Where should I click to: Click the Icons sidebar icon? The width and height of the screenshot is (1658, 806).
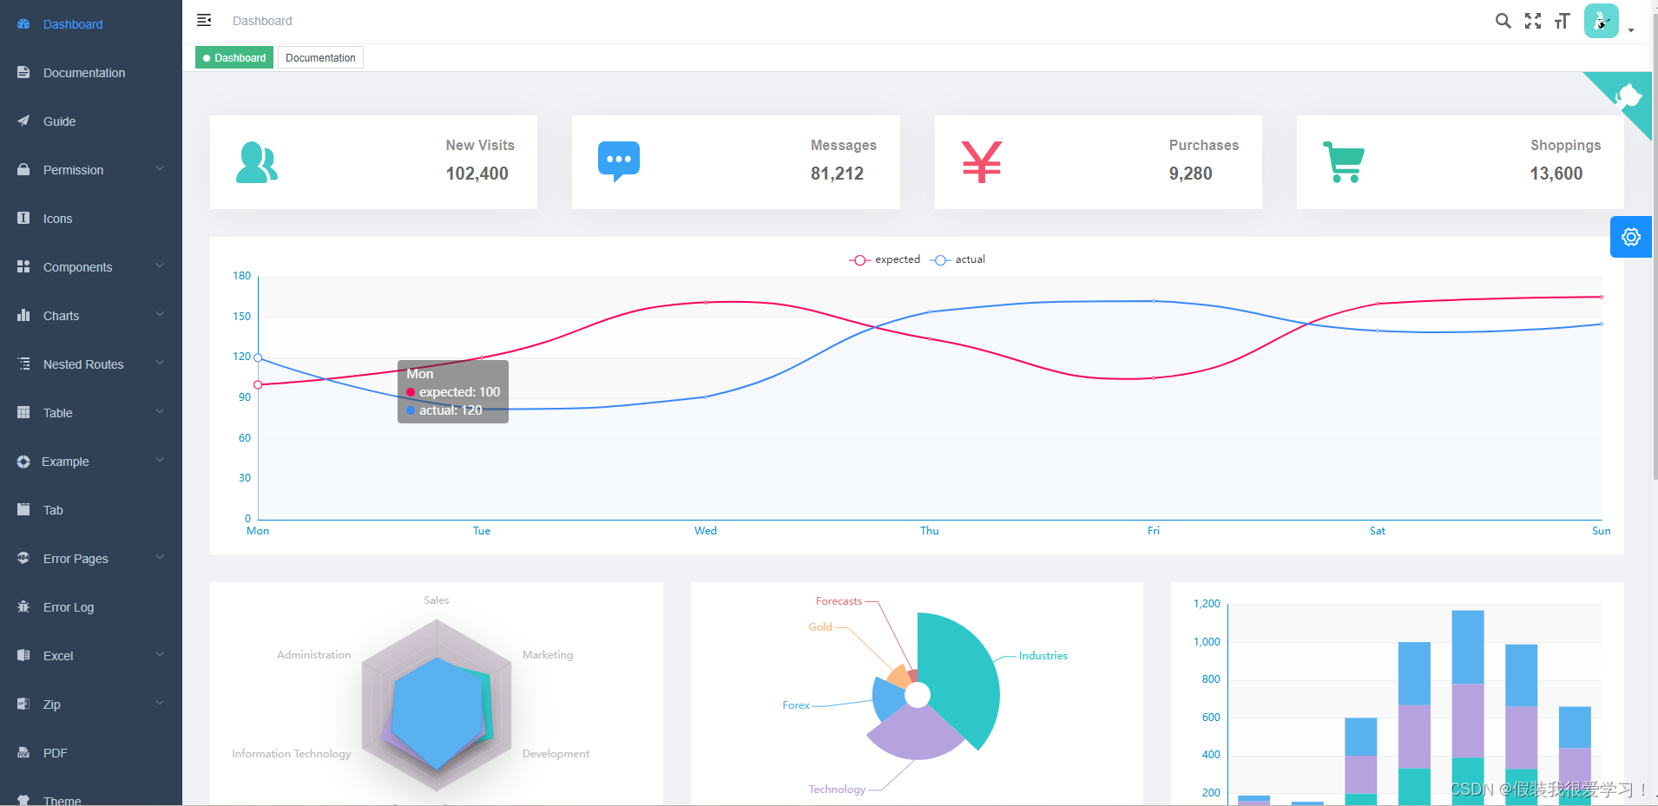coord(23,219)
